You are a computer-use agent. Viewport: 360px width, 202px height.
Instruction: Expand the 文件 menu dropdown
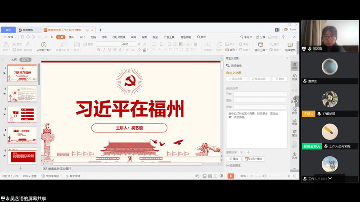click(x=9, y=37)
